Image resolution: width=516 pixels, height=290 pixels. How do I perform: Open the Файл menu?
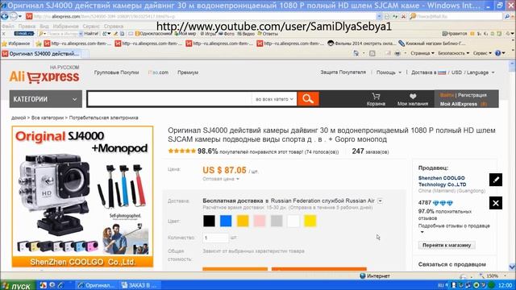8,26
